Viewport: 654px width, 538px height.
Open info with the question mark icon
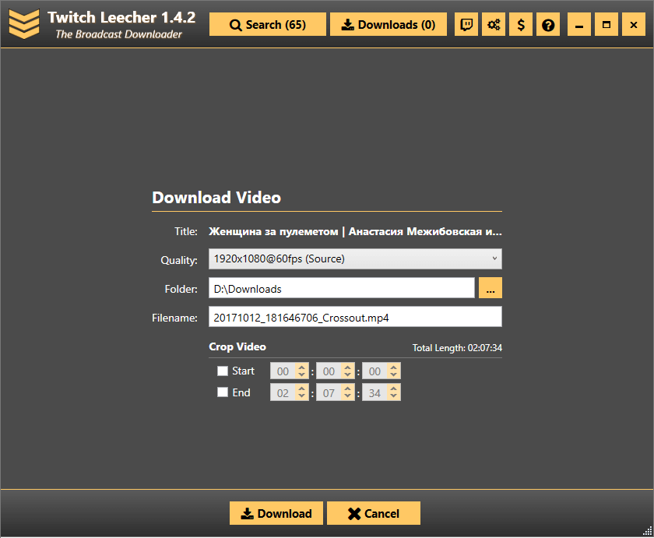point(548,24)
